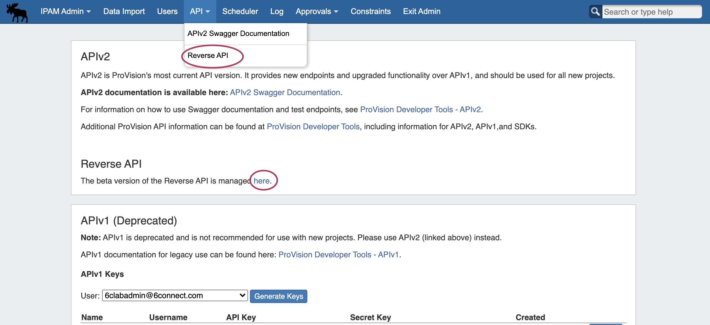Go to the Data Import page

[x=124, y=12]
